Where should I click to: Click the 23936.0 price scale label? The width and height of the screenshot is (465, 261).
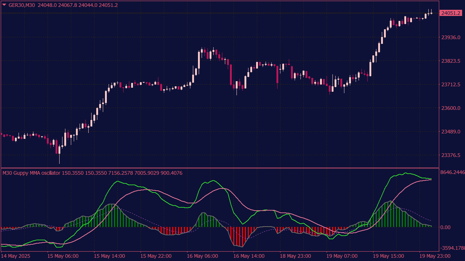pyautogui.click(x=450, y=37)
